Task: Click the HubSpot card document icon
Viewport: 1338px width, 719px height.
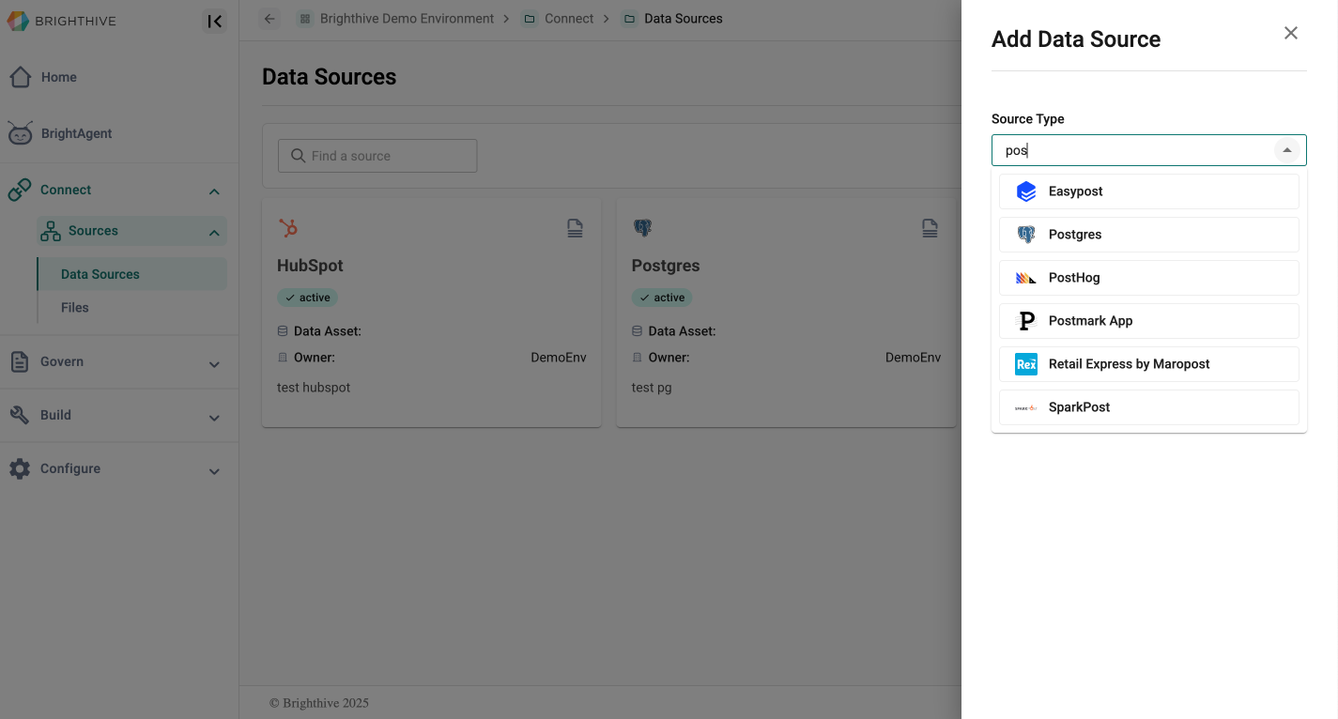Action: point(575,228)
